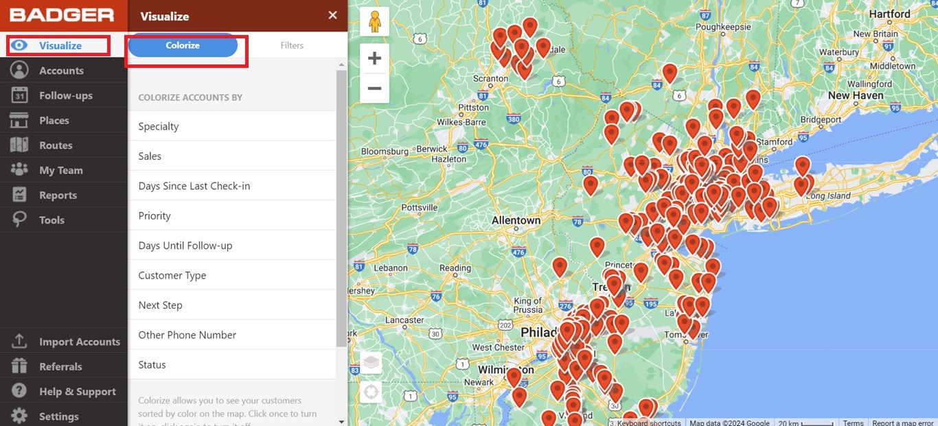The height and width of the screenshot is (426, 938).
Task: Click the Colorize panel scrollbar thumb
Action: pyautogui.click(x=341, y=208)
